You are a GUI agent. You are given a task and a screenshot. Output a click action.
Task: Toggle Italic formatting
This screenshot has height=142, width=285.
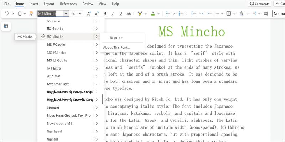(x=113, y=14)
